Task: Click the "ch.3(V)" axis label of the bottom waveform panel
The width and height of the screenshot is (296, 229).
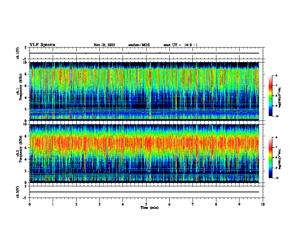Action: (18, 192)
